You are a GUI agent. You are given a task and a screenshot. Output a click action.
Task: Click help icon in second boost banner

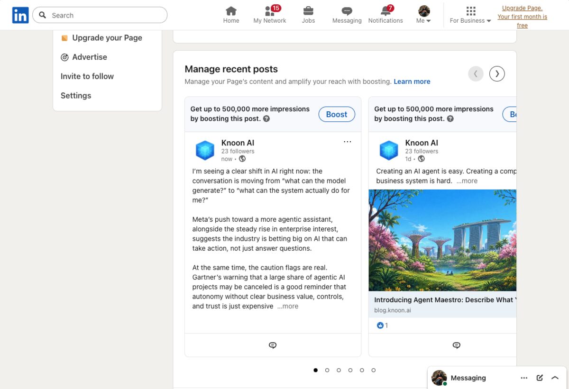click(450, 119)
